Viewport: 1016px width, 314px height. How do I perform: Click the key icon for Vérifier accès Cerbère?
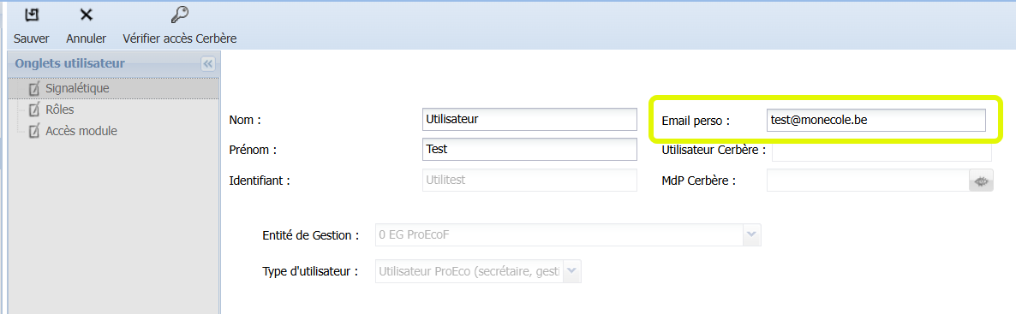click(x=179, y=15)
